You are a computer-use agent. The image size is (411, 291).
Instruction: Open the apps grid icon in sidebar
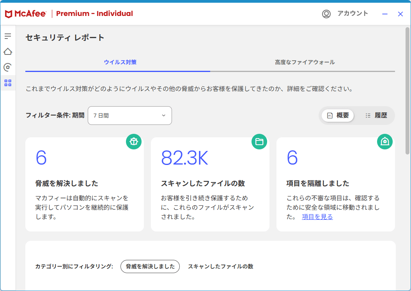tap(8, 83)
